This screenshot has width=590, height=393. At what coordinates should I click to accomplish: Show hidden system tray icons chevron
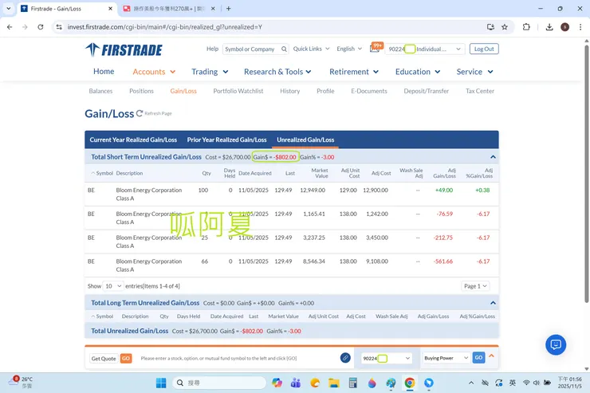(471, 383)
